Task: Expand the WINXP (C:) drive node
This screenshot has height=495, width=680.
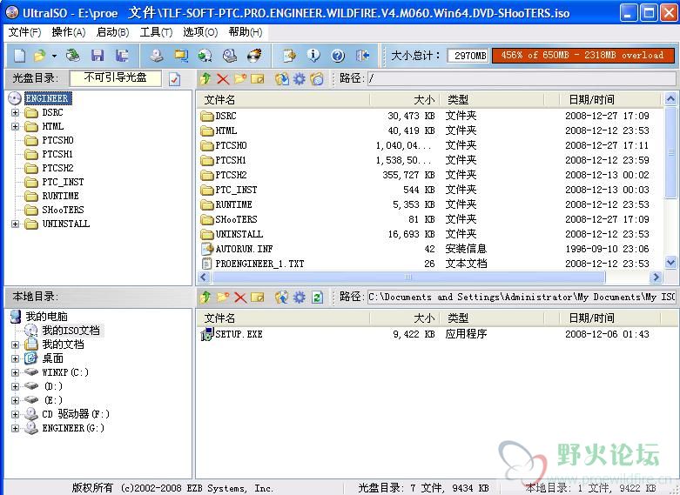Action: pyautogui.click(x=15, y=372)
